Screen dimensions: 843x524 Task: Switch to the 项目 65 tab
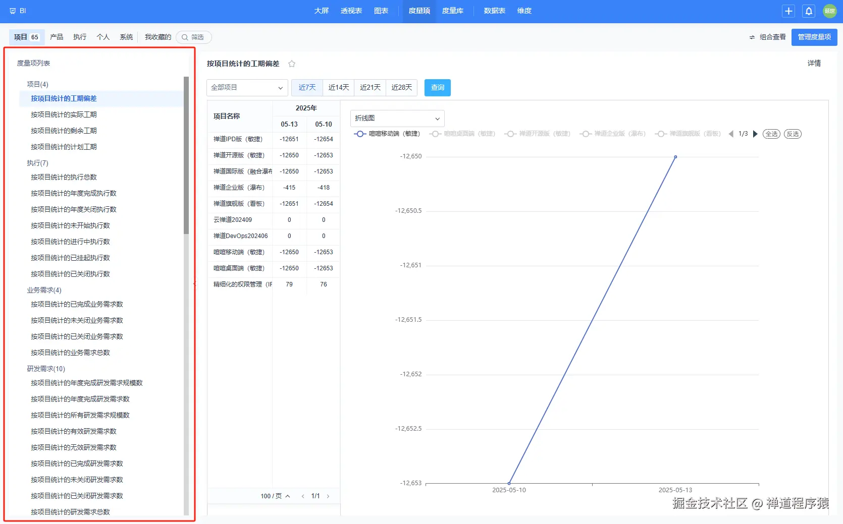[27, 37]
